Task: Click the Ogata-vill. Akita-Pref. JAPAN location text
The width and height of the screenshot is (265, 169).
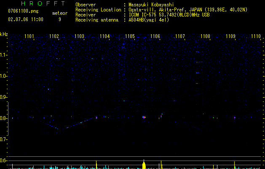Action: pyautogui.click(x=165, y=10)
